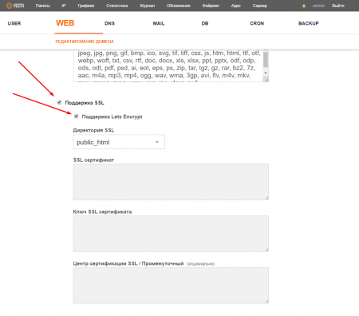Click the admin user link
The width and height of the screenshot is (359, 316).
tap(318, 6)
